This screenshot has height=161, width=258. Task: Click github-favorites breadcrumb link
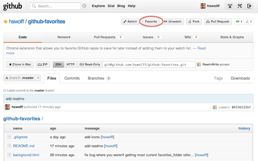(22, 119)
